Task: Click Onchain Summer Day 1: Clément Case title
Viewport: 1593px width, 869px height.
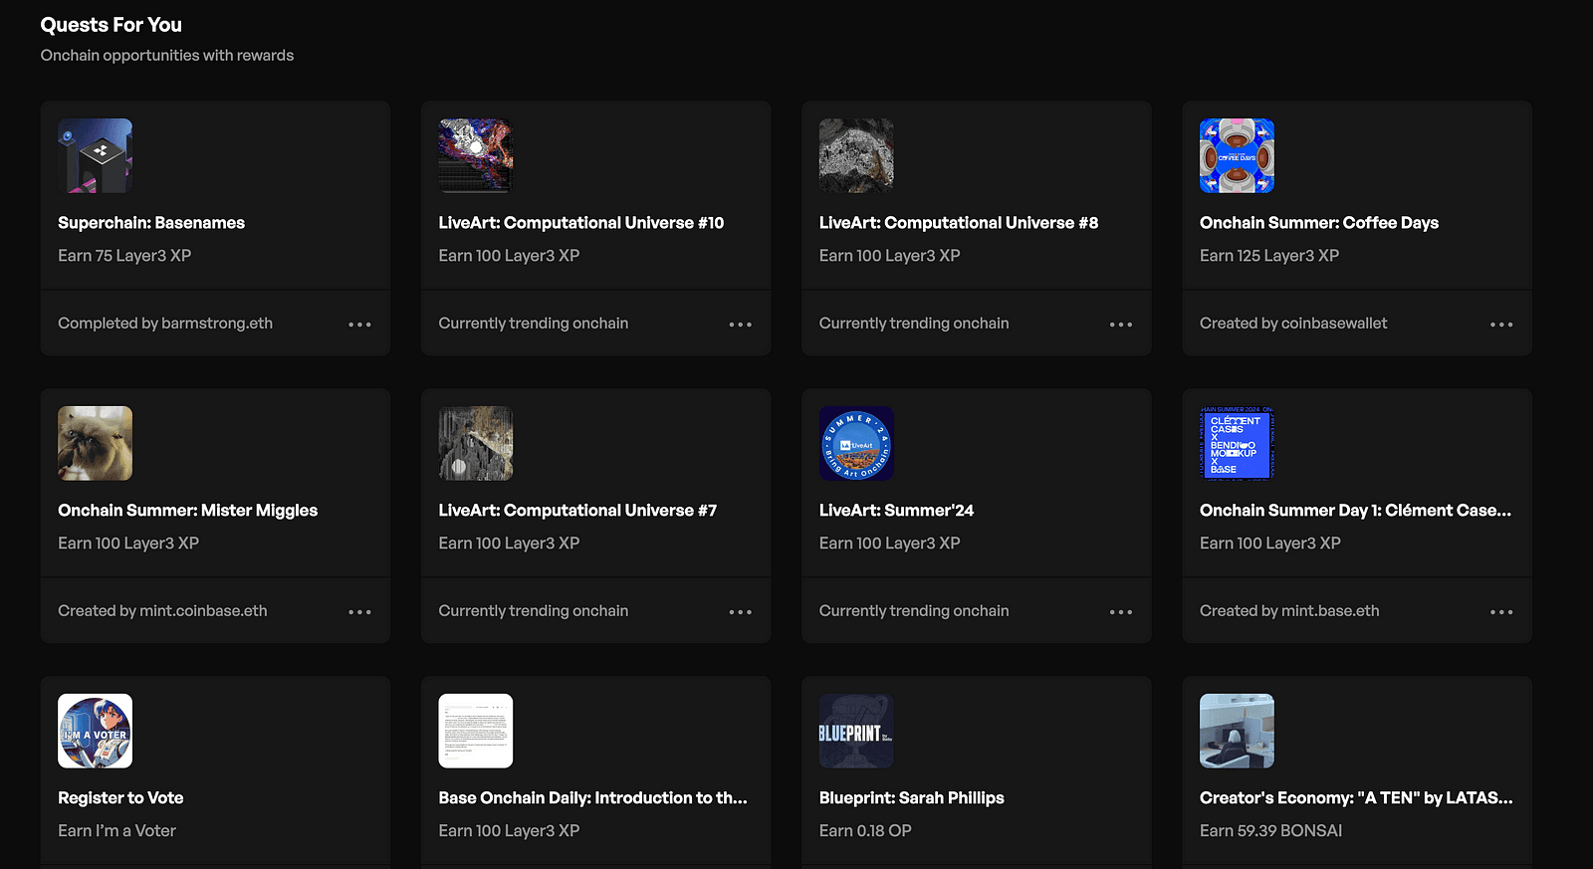Action: 1356,511
